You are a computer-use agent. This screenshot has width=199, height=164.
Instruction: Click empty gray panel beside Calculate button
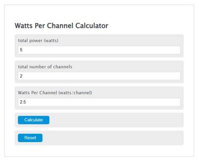point(116,120)
